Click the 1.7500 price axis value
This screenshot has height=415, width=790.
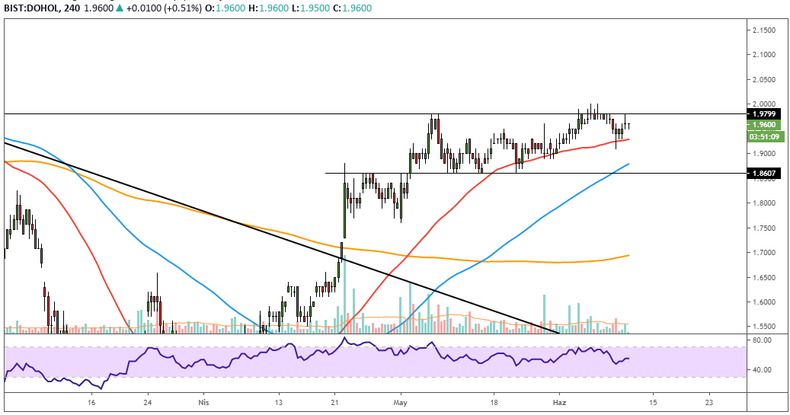click(x=764, y=228)
